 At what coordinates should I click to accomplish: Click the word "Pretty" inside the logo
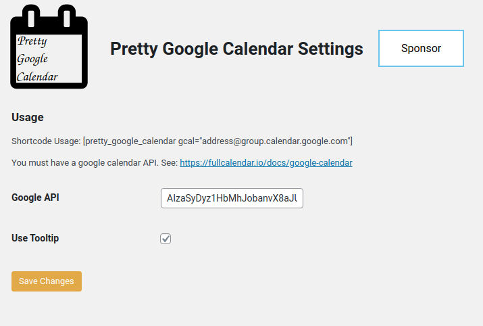click(x=32, y=42)
